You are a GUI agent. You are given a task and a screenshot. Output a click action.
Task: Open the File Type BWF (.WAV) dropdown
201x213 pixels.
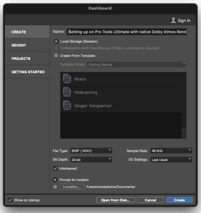coord(91,151)
